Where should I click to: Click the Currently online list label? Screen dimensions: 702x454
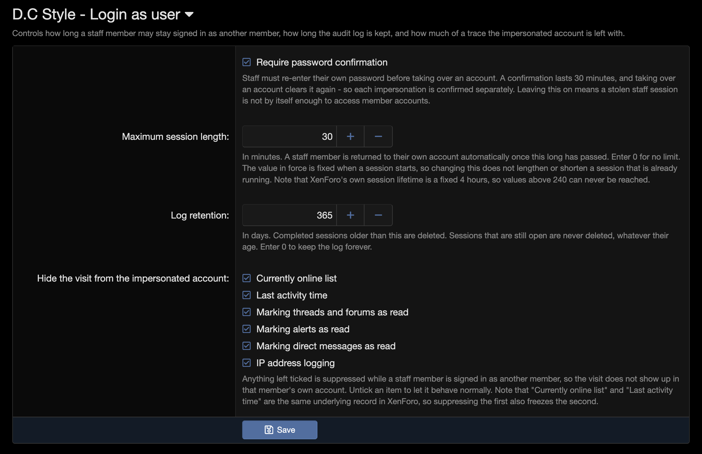296,278
